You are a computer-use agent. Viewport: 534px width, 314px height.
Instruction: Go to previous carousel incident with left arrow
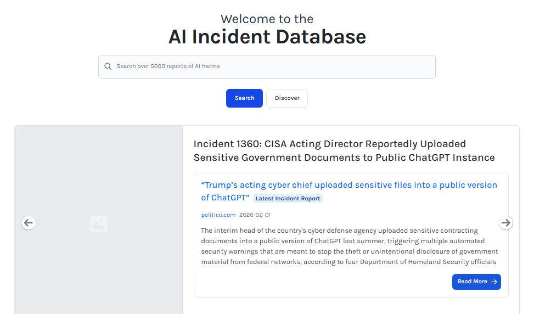[29, 223]
